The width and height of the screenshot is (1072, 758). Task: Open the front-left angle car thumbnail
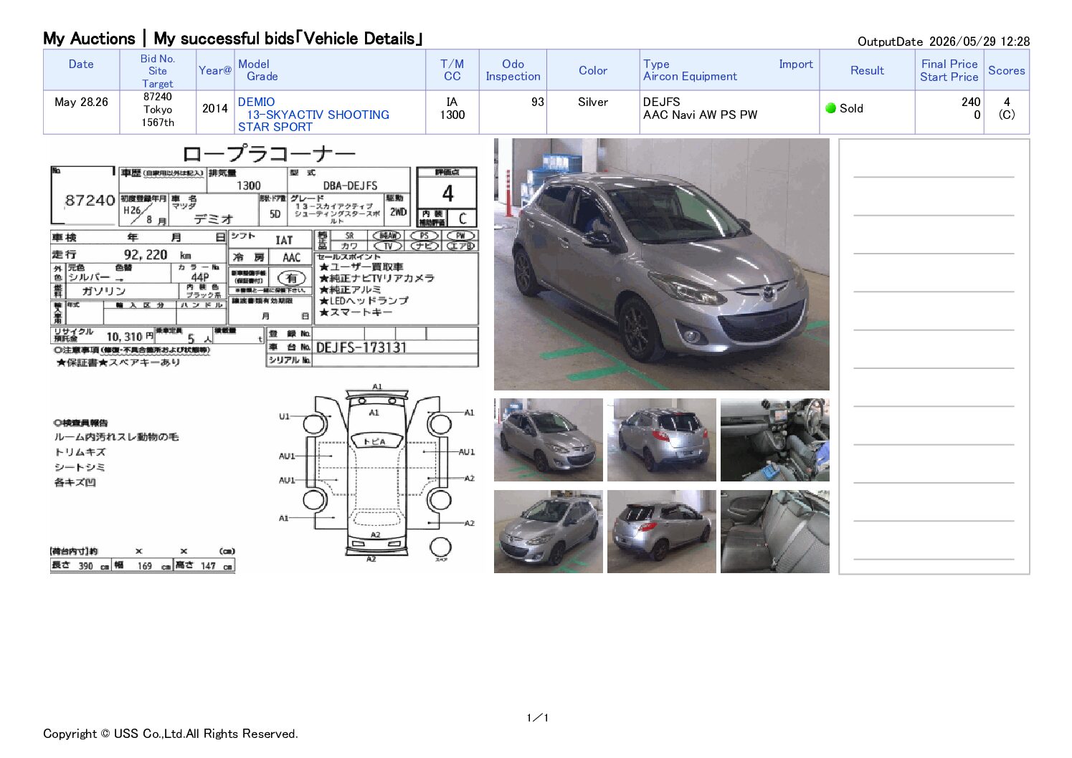[x=548, y=440]
